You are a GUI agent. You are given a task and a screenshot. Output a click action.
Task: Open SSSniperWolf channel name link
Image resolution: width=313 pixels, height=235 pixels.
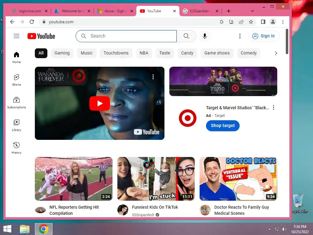click(x=143, y=215)
